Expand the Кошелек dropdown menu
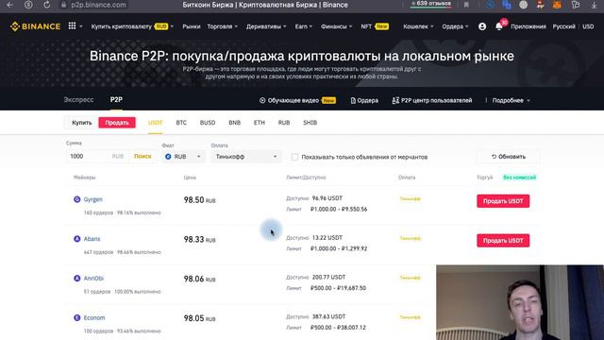Screen dimensions: 604x340 (x=418, y=26)
